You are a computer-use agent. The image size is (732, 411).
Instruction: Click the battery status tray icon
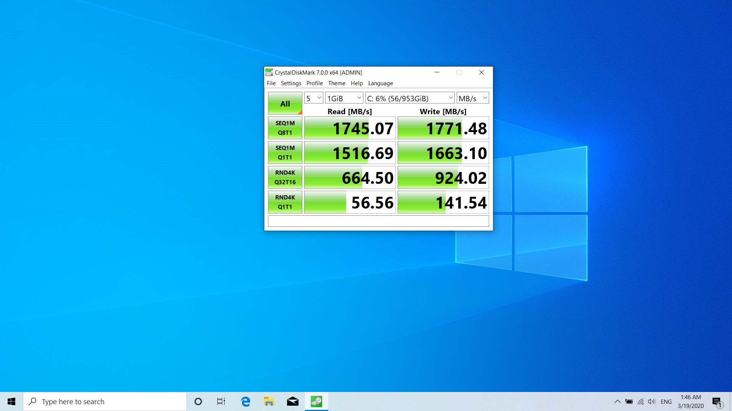coord(629,401)
